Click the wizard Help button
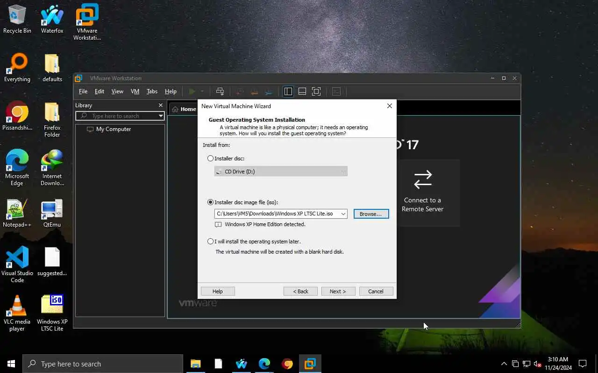 click(218, 291)
